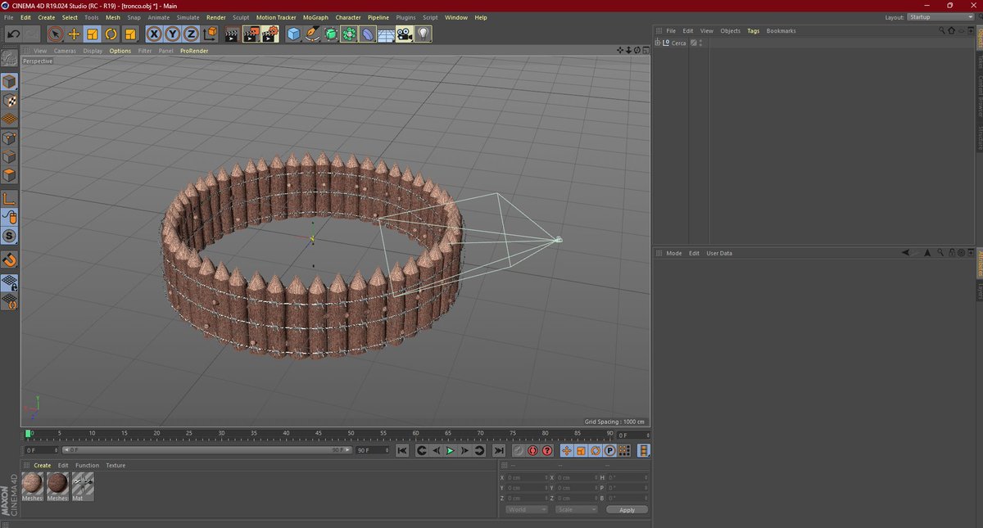Click frame 45 on the timeline ruler

[x=319, y=435]
